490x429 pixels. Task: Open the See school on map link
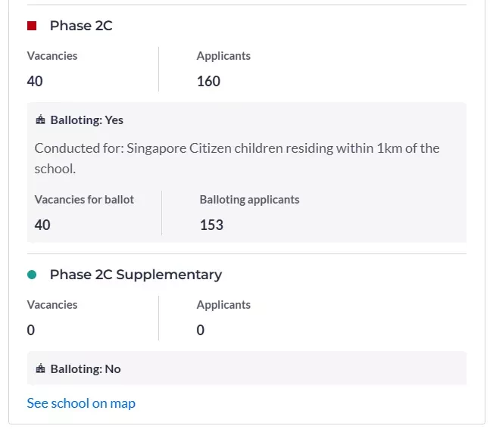(81, 403)
